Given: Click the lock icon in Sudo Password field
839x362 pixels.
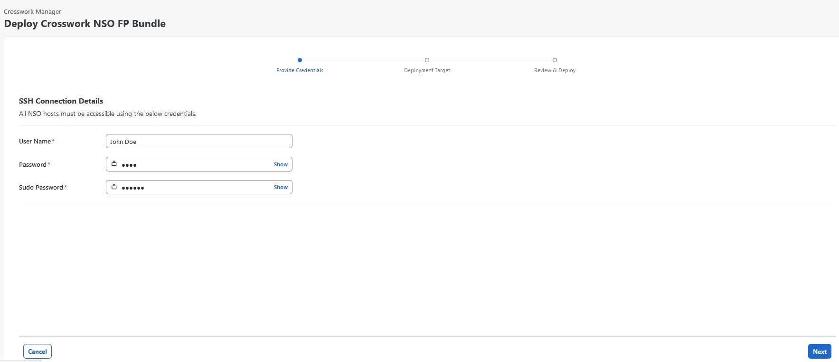Looking at the screenshot, I should 114,187.
